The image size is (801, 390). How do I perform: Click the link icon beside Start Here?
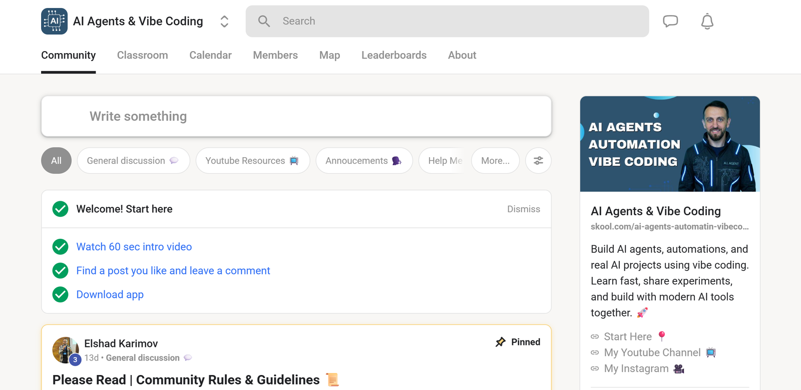click(595, 337)
